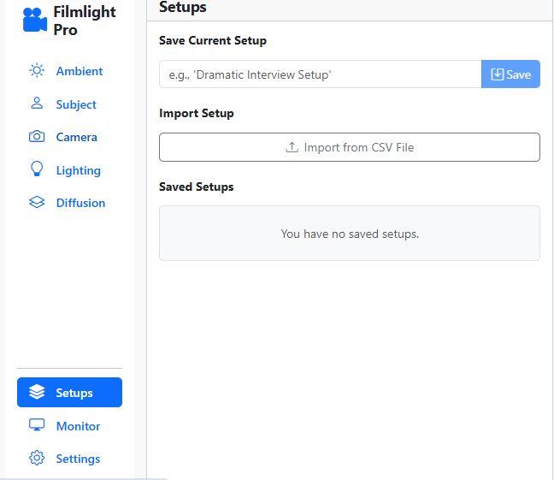Click the Setups stacked layers icon

pos(37,392)
